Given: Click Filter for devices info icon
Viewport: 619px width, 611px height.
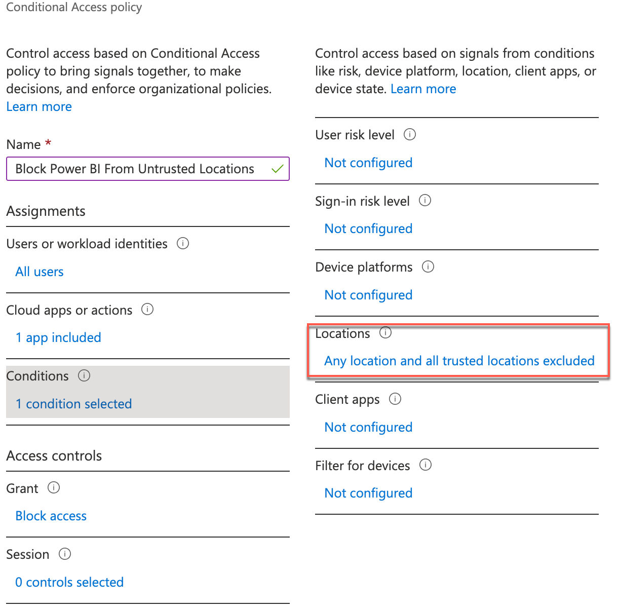Looking at the screenshot, I should tap(425, 465).
